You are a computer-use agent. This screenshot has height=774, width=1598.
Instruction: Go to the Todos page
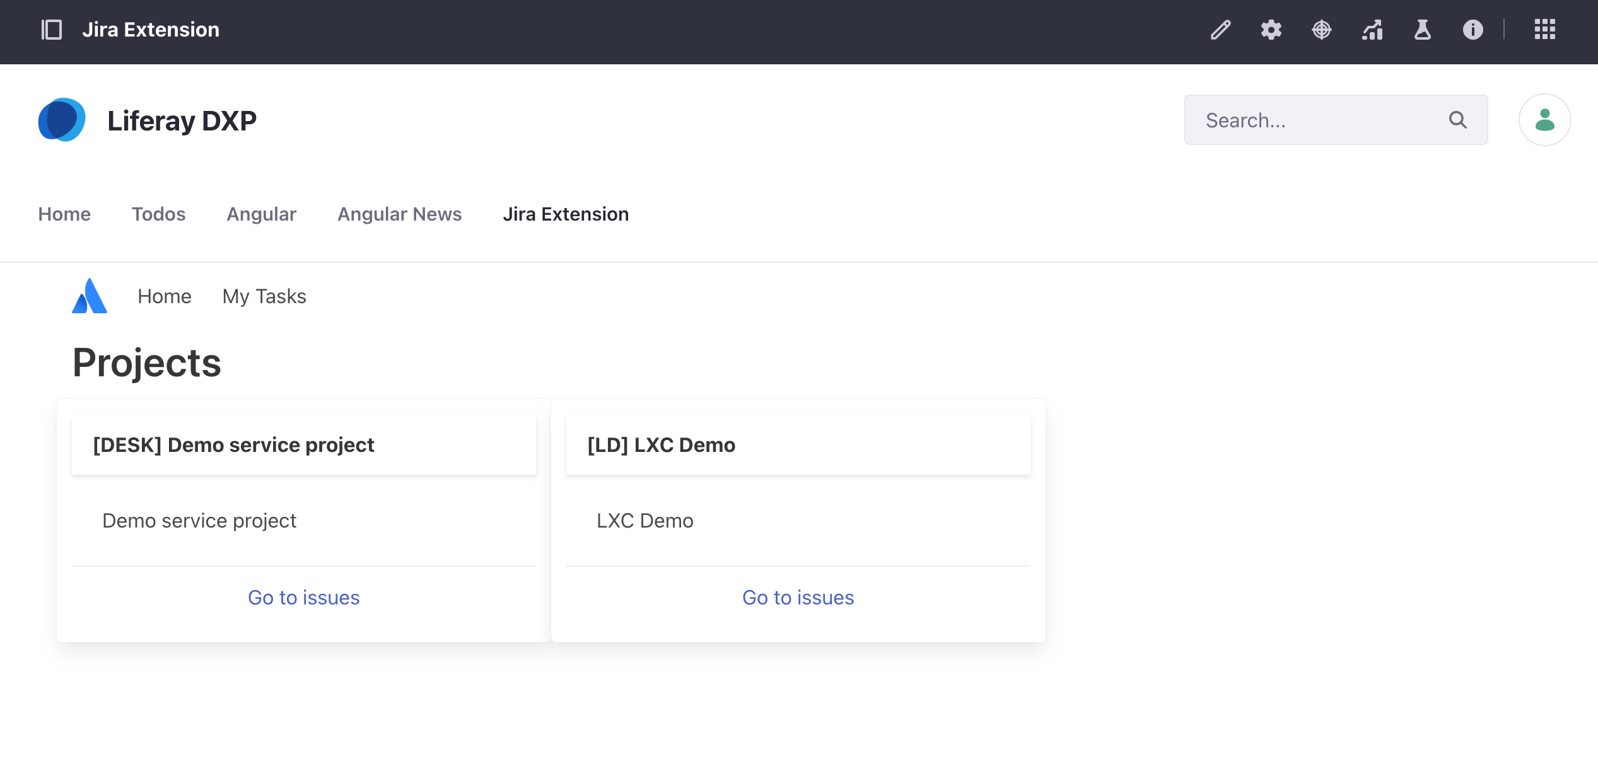(158, 214)
